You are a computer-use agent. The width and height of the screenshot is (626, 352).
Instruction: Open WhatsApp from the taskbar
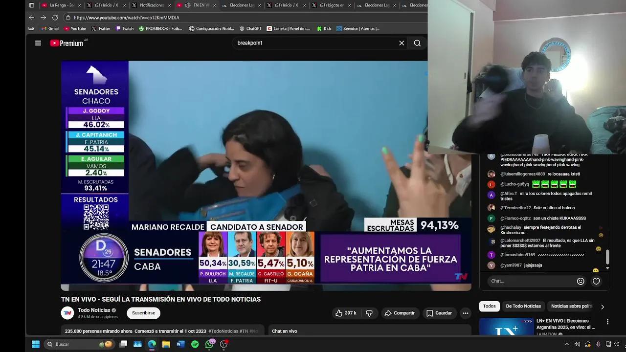point(209,344)
